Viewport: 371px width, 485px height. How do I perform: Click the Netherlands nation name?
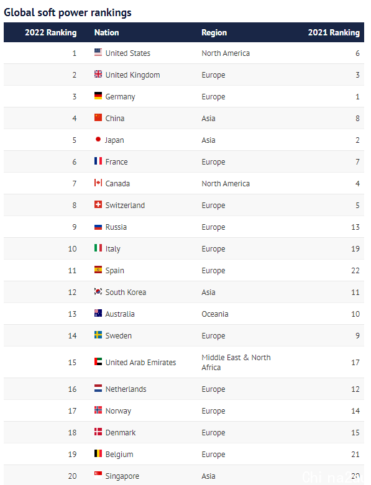click(x=126, y=389)
